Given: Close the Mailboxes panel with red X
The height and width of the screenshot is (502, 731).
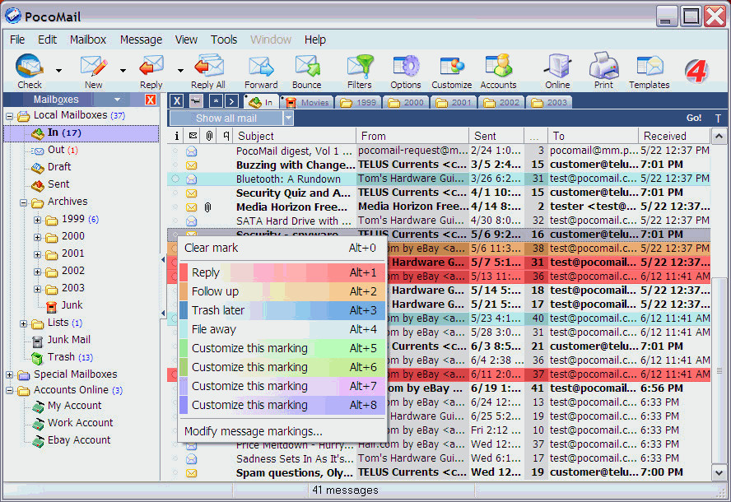Looking at the screenshot, I should [x=150, y=100].
